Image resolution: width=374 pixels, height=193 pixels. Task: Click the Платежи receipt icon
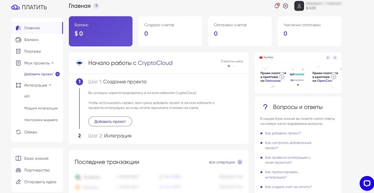[x=18, y=51]
